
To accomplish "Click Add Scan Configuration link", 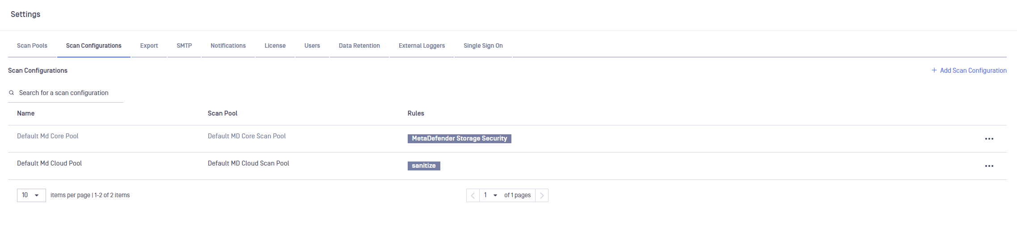I will click(x=969, y=70).
